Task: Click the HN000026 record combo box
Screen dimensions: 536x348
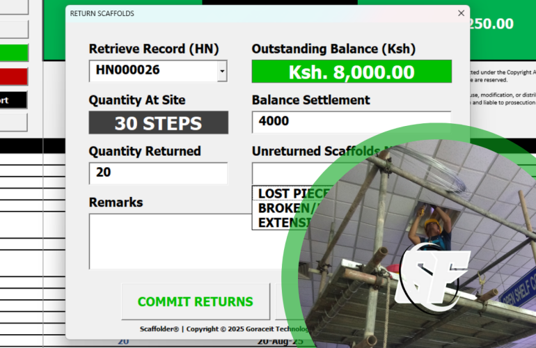Action: [153, 71]
